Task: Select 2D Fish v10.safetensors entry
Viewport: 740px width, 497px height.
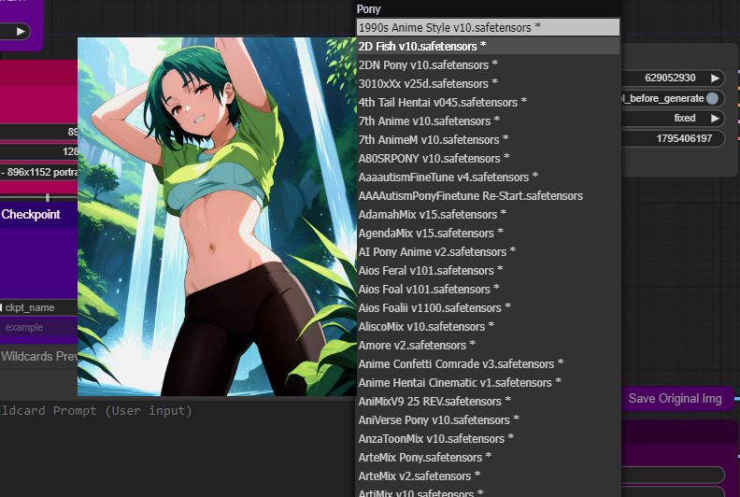Action: [x=488, y=47]
